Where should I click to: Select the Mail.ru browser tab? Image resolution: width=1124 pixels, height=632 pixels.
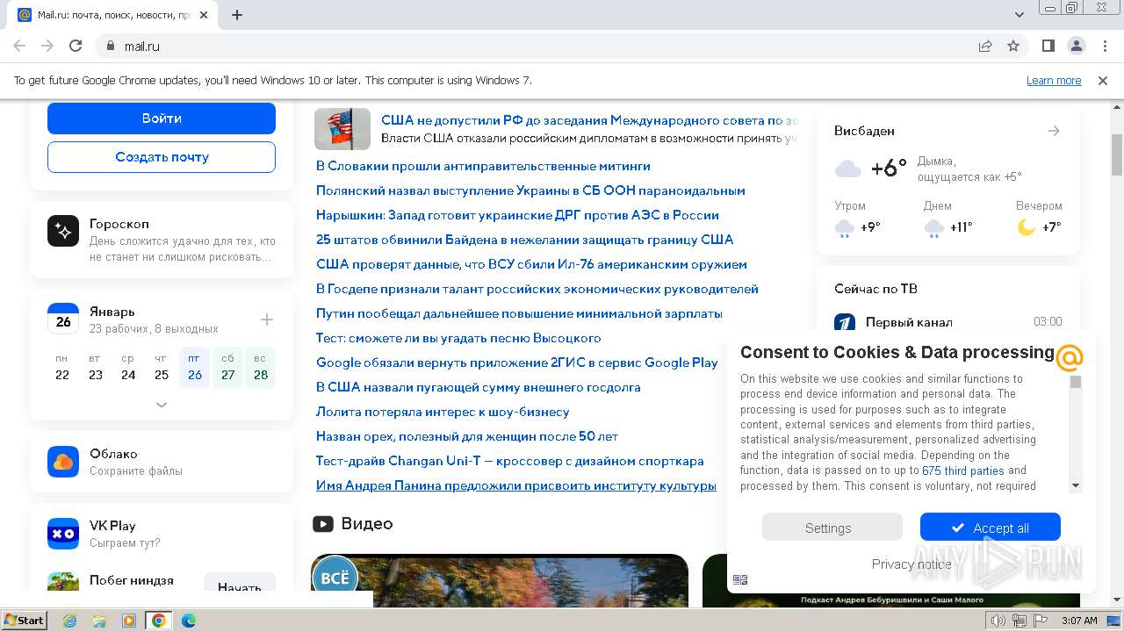pos(114,15)
